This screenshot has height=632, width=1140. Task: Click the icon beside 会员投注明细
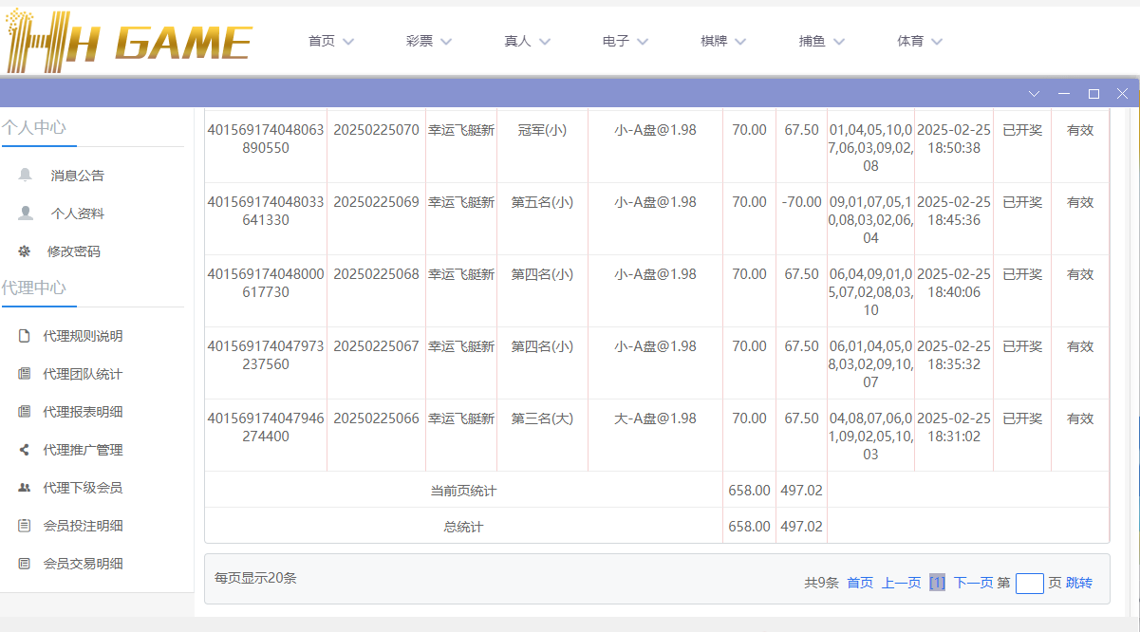pos(25,526)
